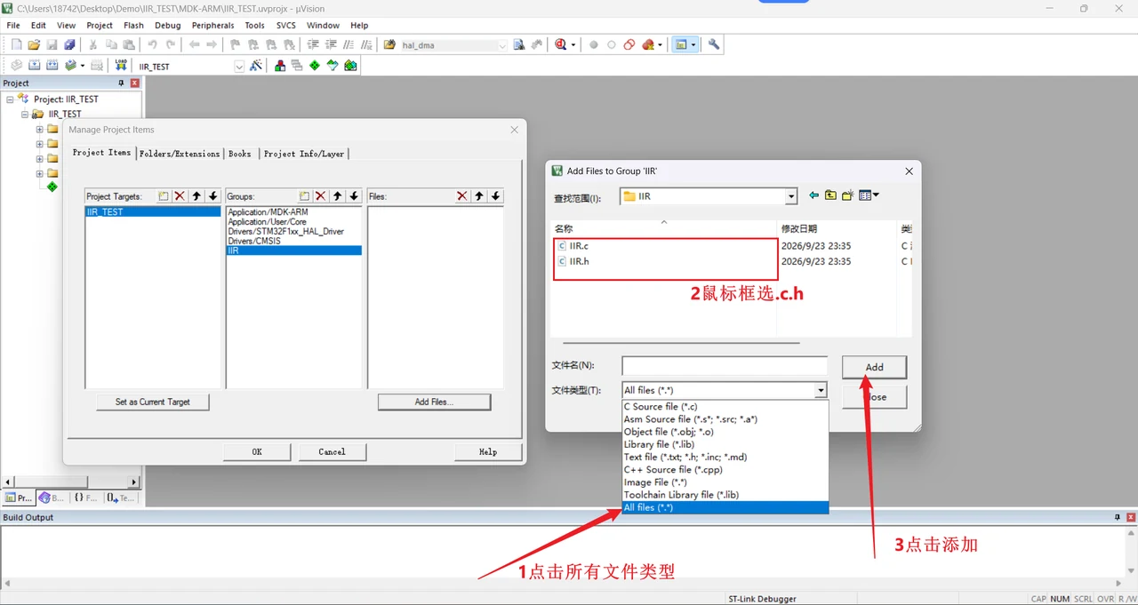Open the look-in folder dropdown showing IIR
The width and height of the screenshot is (1138, 605).
[x=791, y=196]
